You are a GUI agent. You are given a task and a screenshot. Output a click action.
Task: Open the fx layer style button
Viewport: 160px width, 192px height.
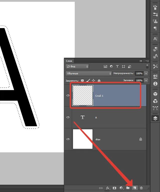(108, 188)
